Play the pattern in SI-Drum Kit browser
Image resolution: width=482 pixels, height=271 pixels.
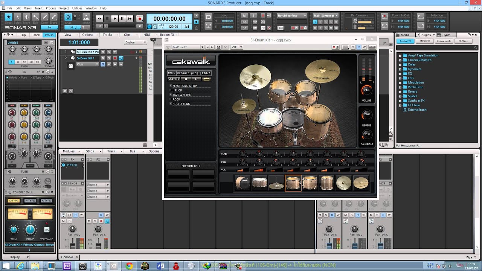point(195,79)
